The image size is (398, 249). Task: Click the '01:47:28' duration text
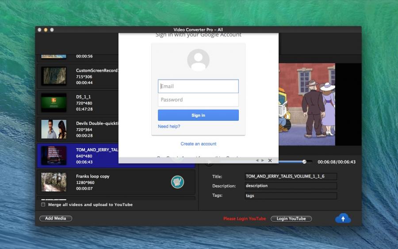[x=84, y=109]
